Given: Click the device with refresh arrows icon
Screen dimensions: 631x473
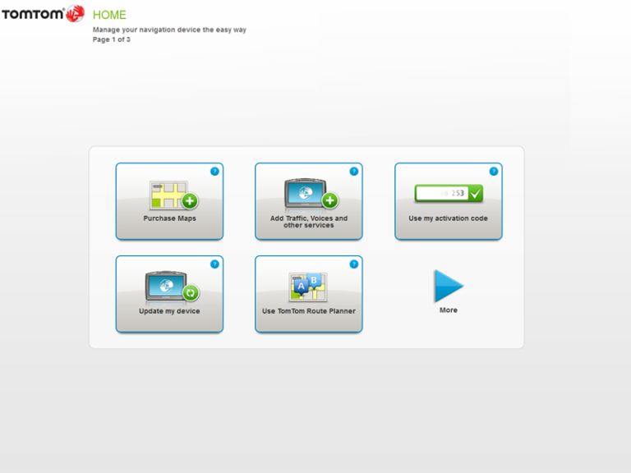Looking at the screenshot, I should pos(173,287).
